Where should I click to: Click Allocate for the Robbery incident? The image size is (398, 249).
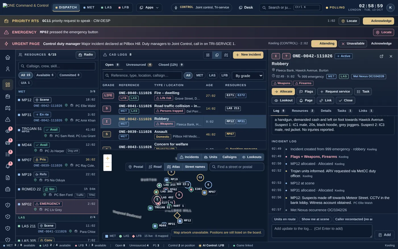pyautogui.click(x=283, y=92)
